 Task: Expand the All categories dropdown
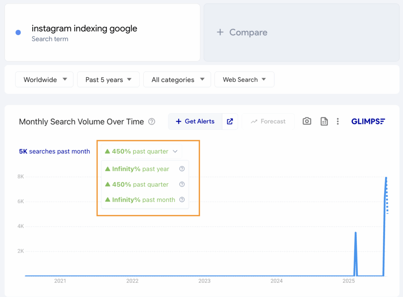177,79
